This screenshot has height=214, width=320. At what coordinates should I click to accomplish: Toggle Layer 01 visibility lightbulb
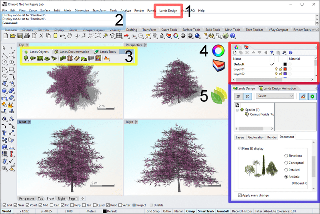coord(276,69)
